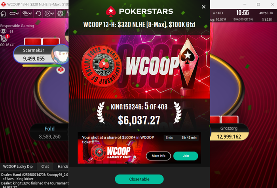Open the sports soccer ball icon
The width and height of the screenshot is (277, 188).
[61, 13]
